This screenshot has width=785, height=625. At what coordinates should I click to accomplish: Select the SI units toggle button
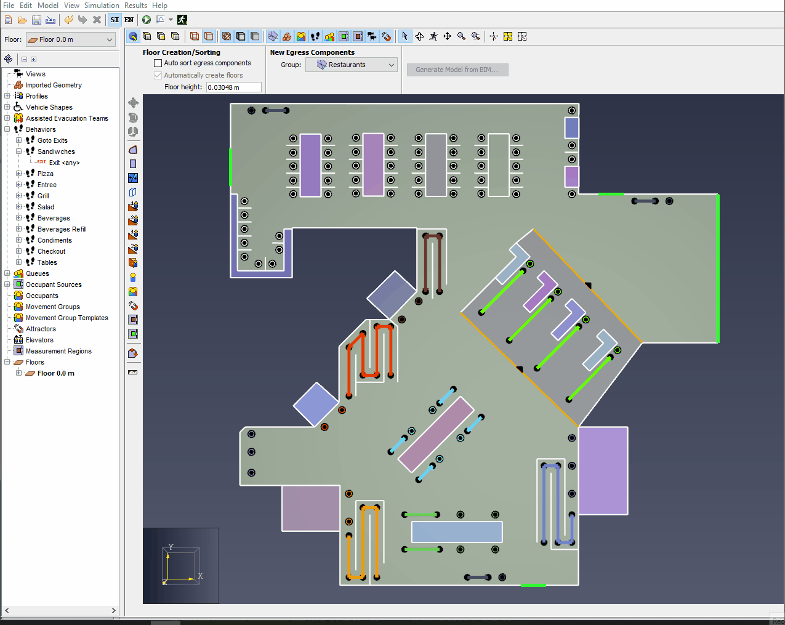115,20
